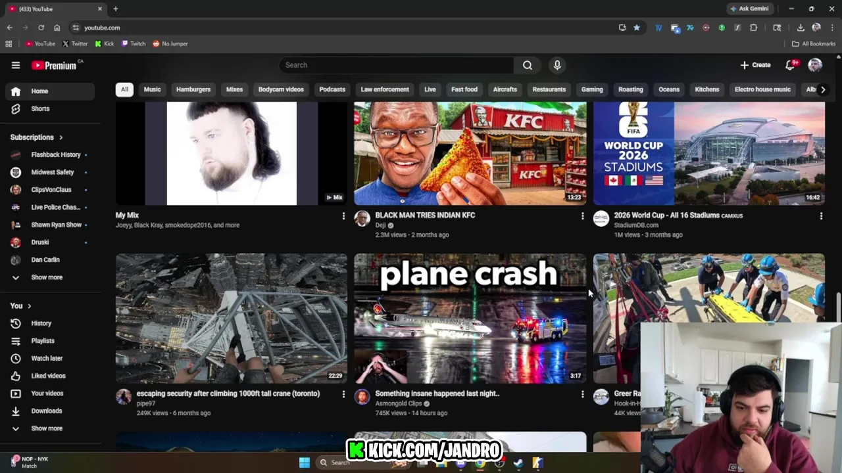Open the You section chevron
Image resolution: width=842 pixels, height=473 pixels.
point(29,306)
